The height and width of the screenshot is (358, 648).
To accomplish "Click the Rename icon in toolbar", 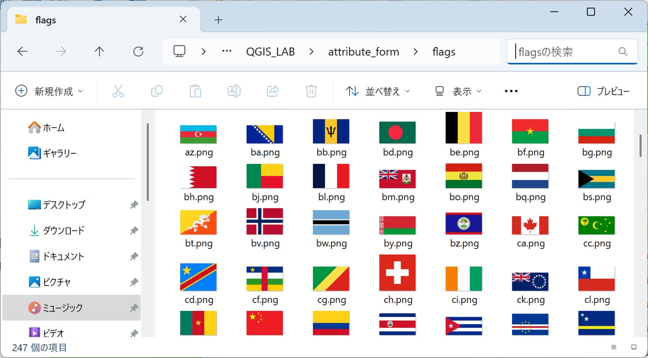I will pos(234,91).
